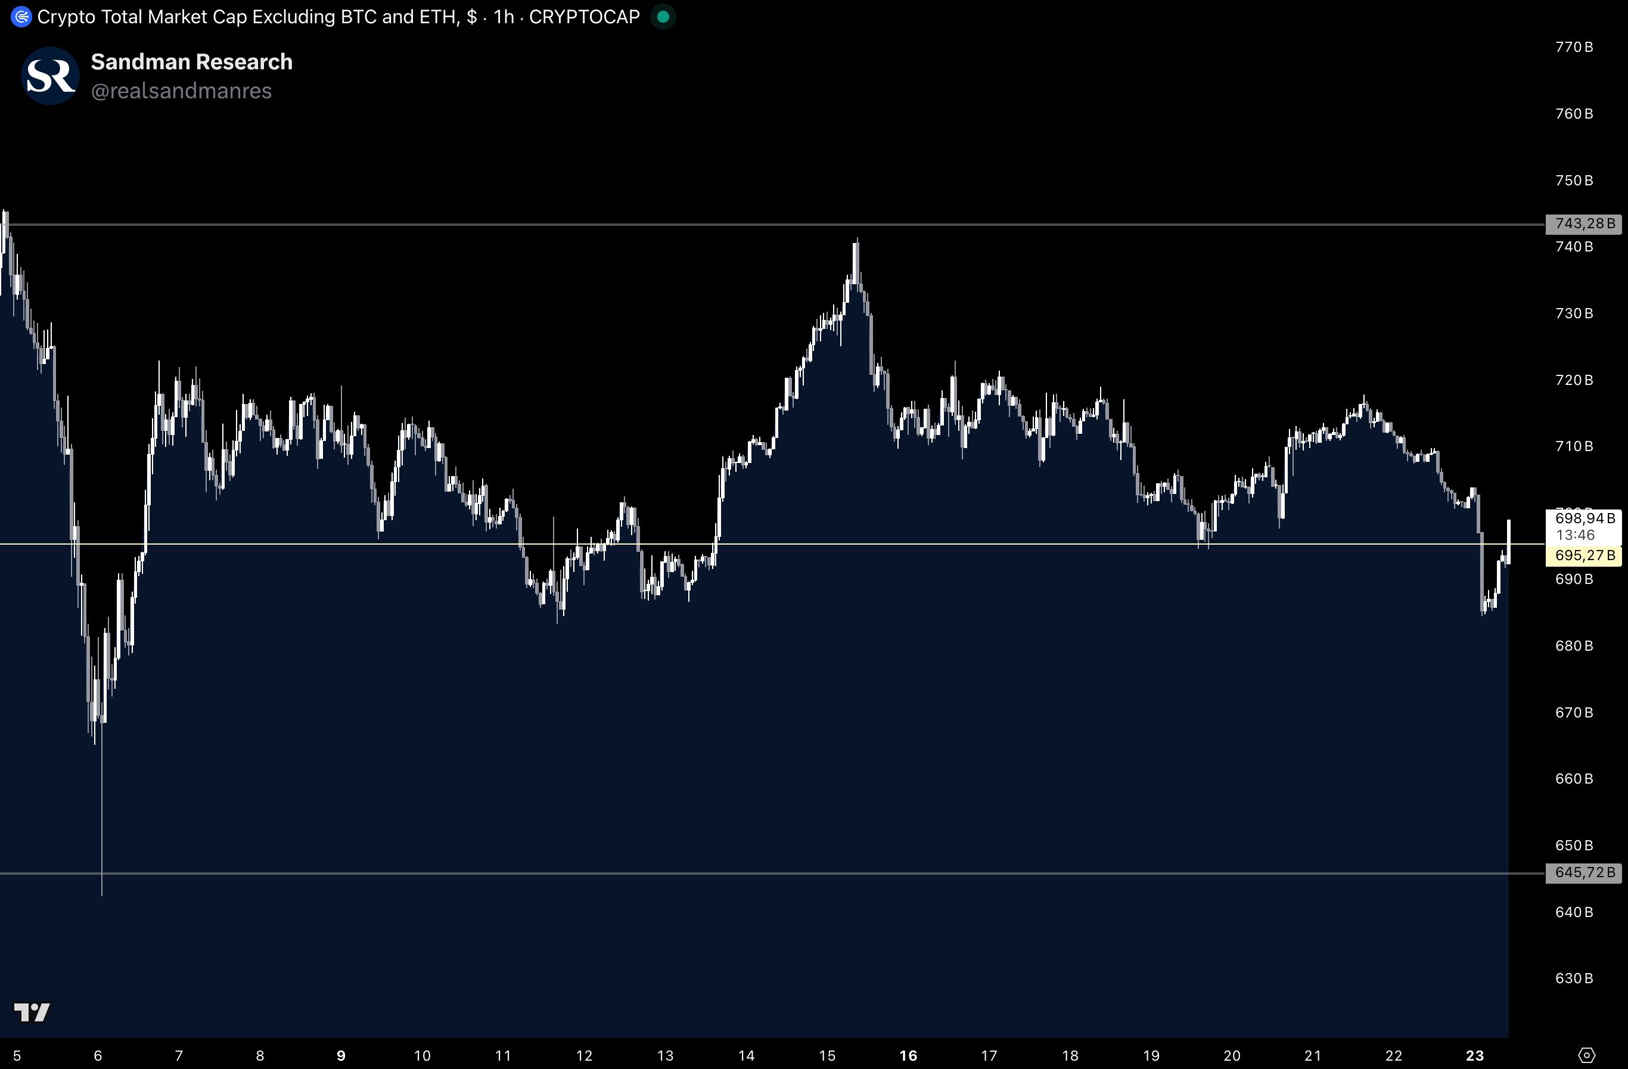
Task: Click the 630 B price scale label
Action: [x=1574, y=978]
